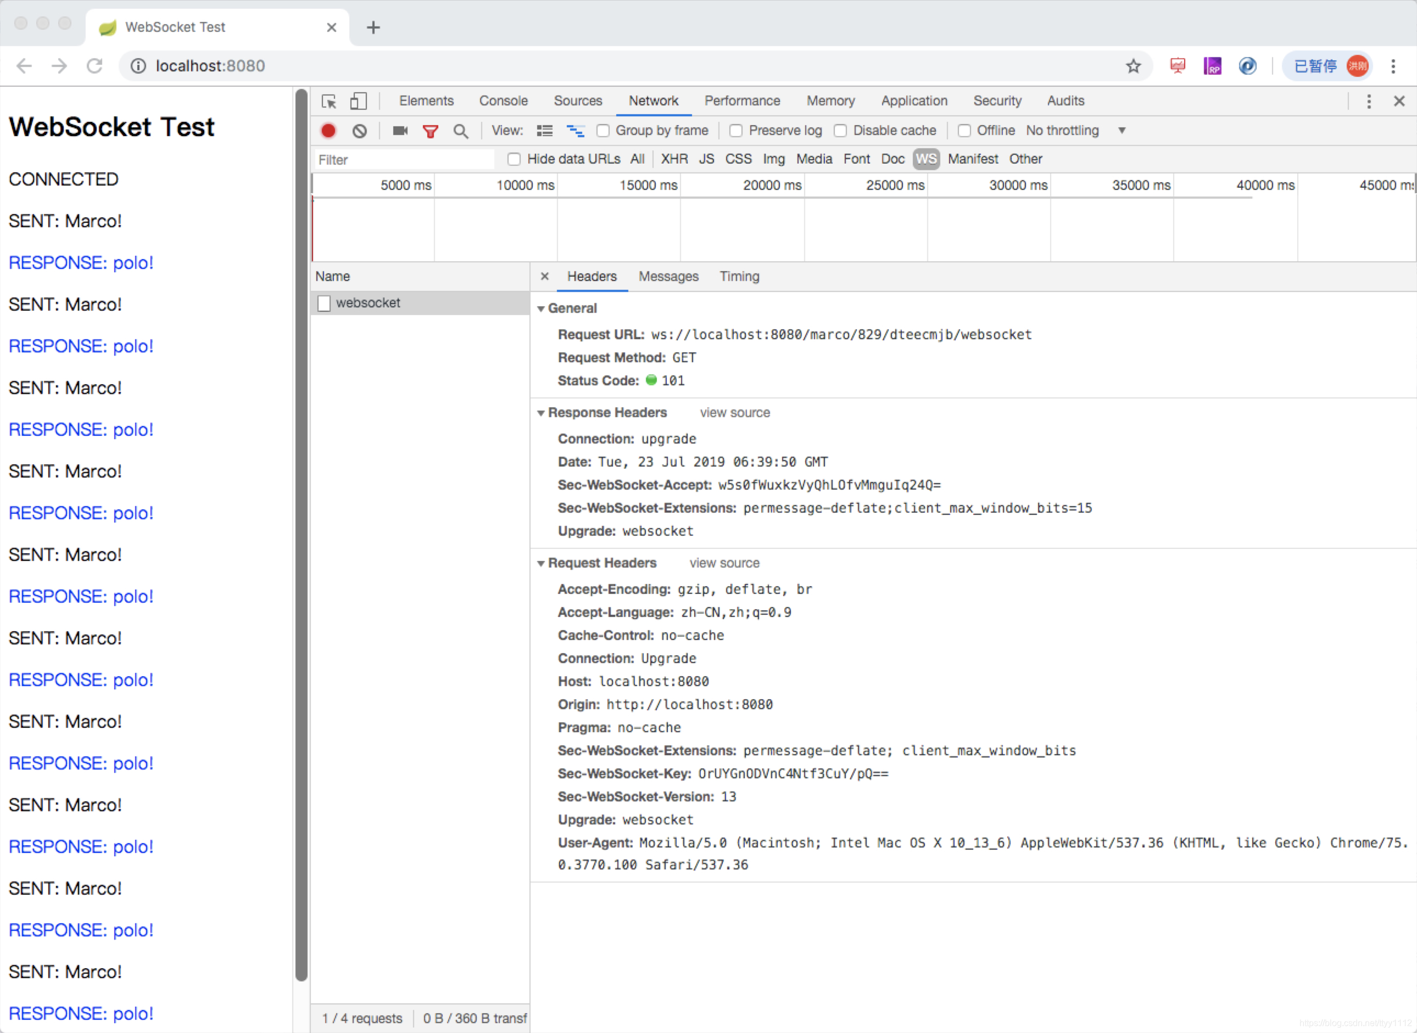Open the No throttling dropdown

pos(1076,131)
